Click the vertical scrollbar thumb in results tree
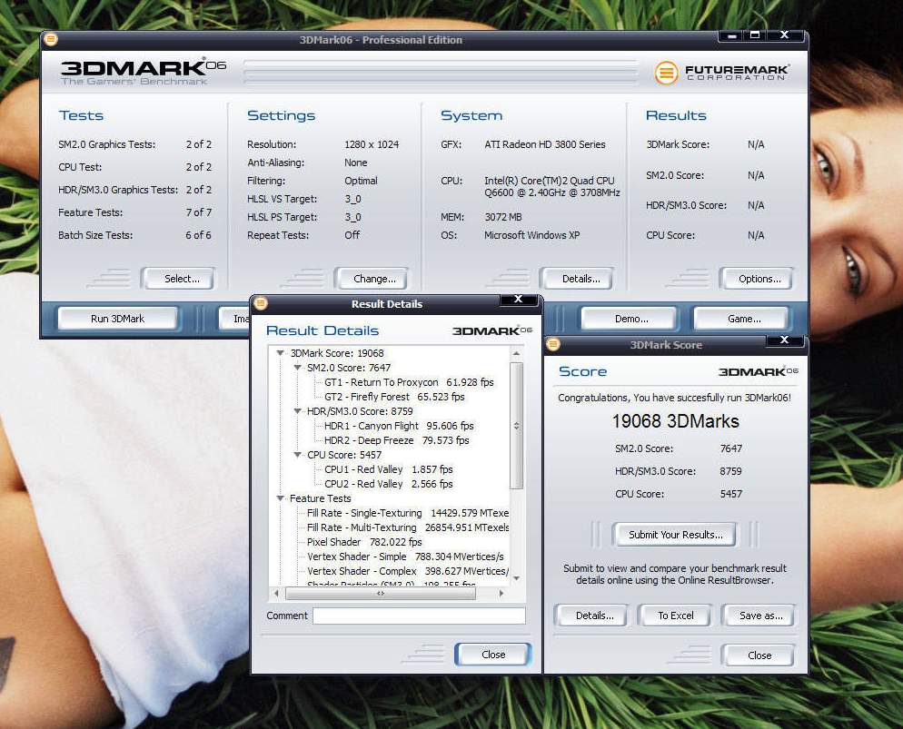Viewport: 903px width, 729px height. pos(517,425)
